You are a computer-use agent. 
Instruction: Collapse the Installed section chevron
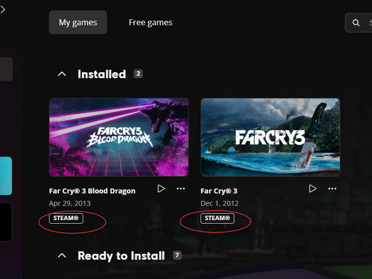tap(62, 74)
